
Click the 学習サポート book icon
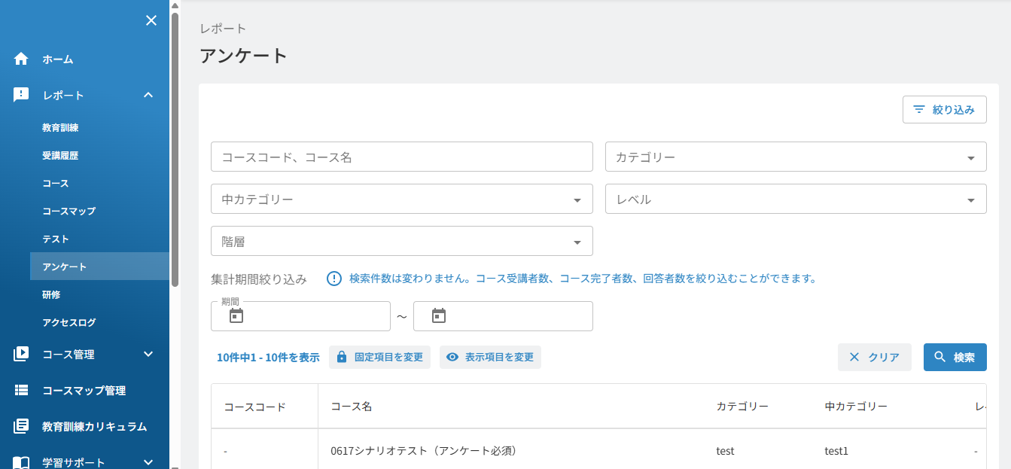[x=21, y=462]
